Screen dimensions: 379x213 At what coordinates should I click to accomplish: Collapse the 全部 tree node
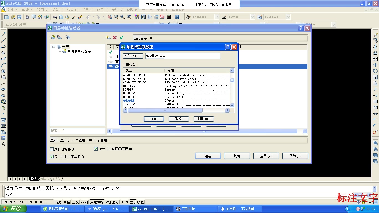coord(54,47)
